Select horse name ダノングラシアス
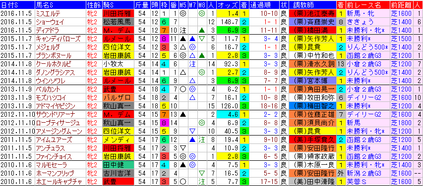This screenshot has height=186, width=423. point(56,73)
